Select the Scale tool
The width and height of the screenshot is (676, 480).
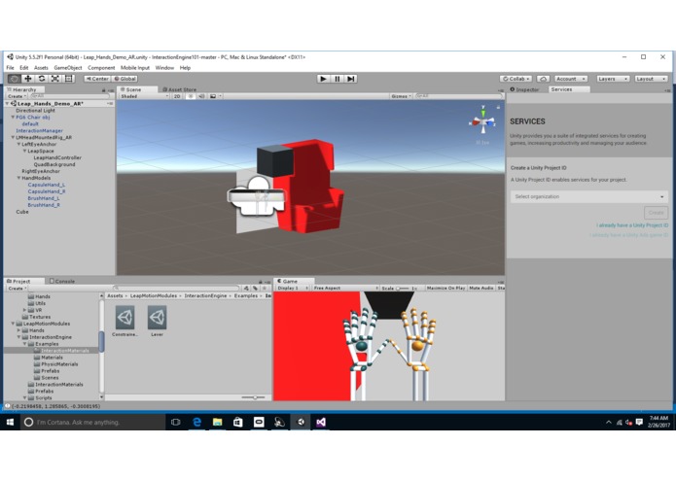pyautogui.click(x=55, y=79)
